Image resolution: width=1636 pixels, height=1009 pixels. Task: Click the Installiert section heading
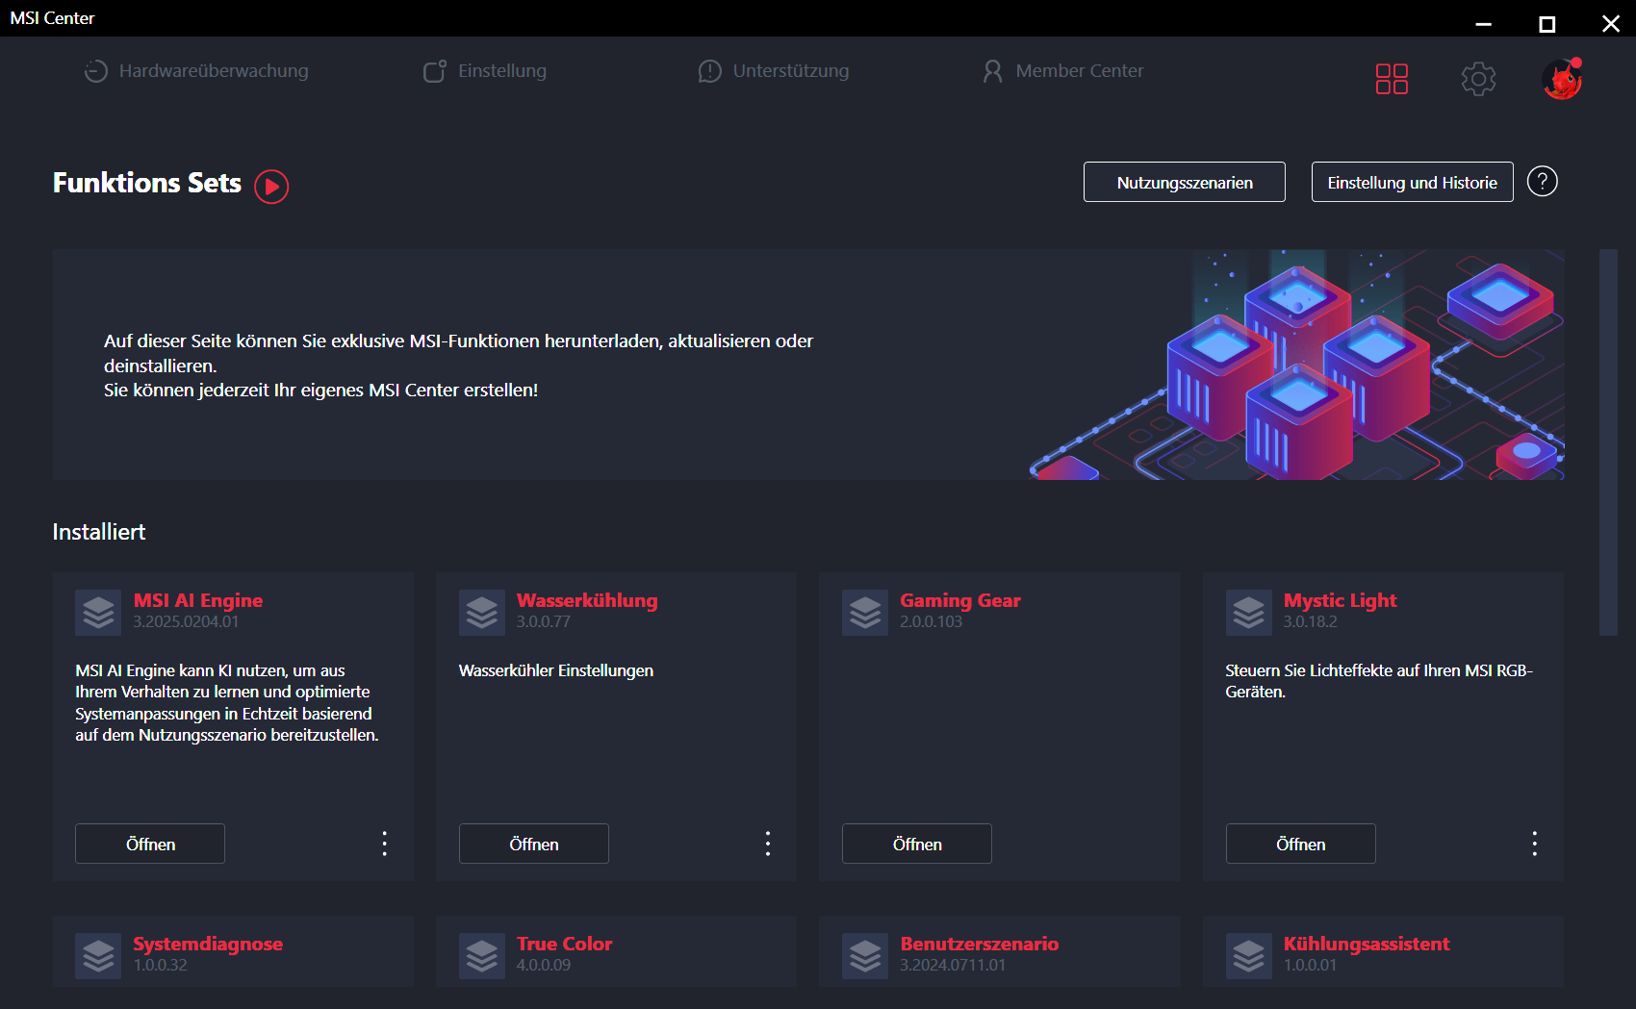point(98,532)
